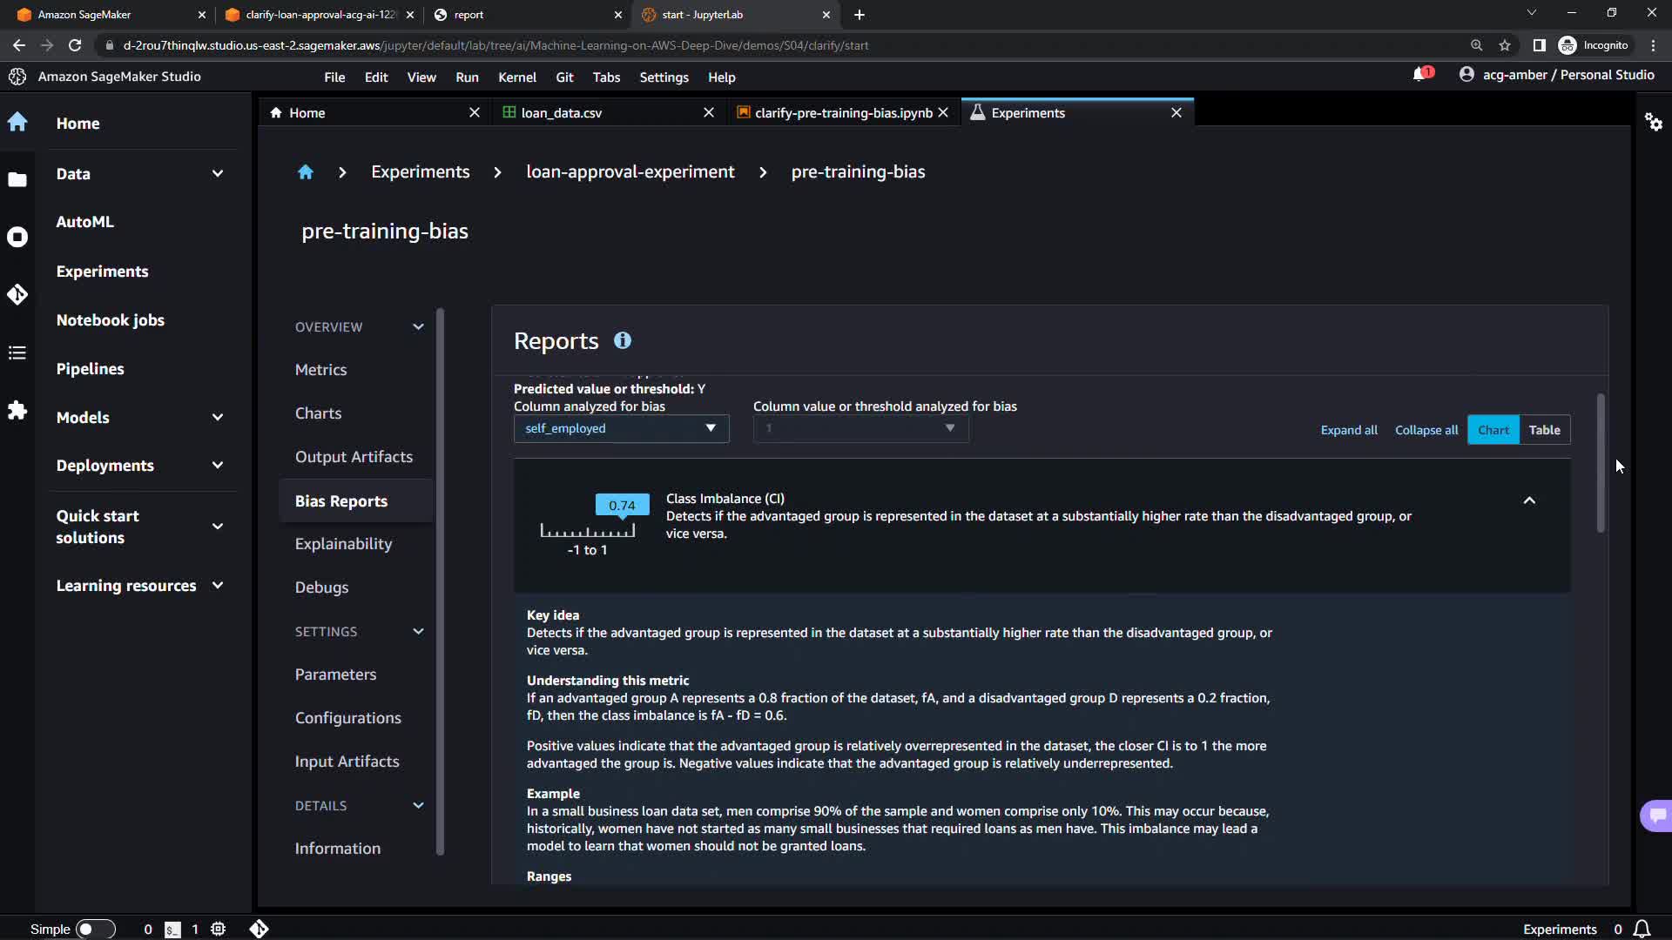
Task: Toggle the Simple mode switch
Action: (95, 929)
